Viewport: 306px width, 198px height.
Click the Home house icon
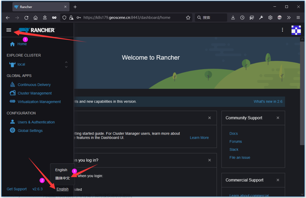(12, 44)
